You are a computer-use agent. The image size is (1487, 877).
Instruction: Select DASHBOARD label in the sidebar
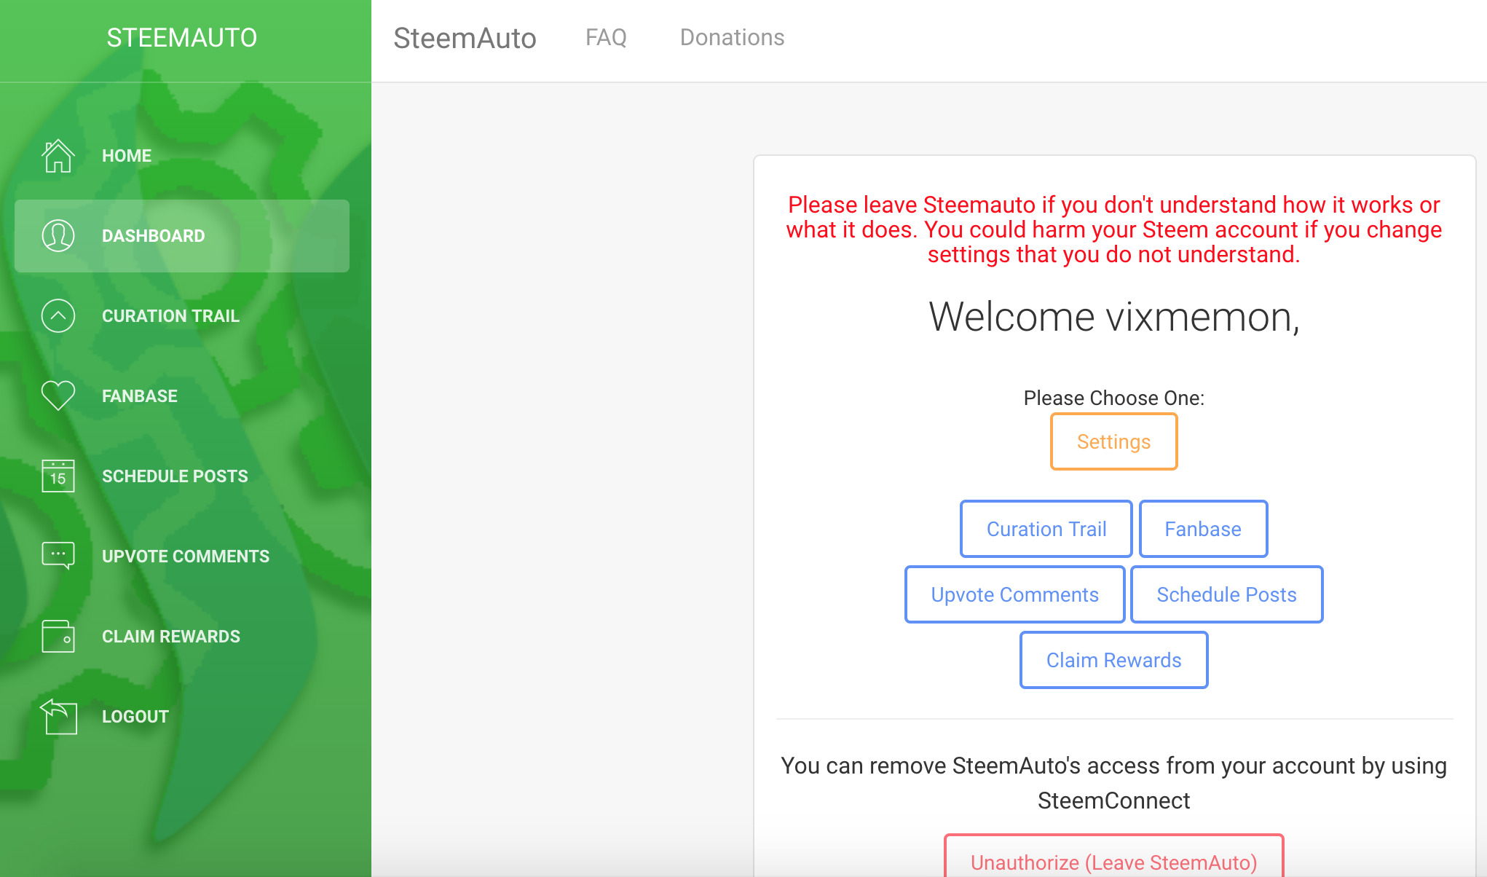(x=154, y=236)
